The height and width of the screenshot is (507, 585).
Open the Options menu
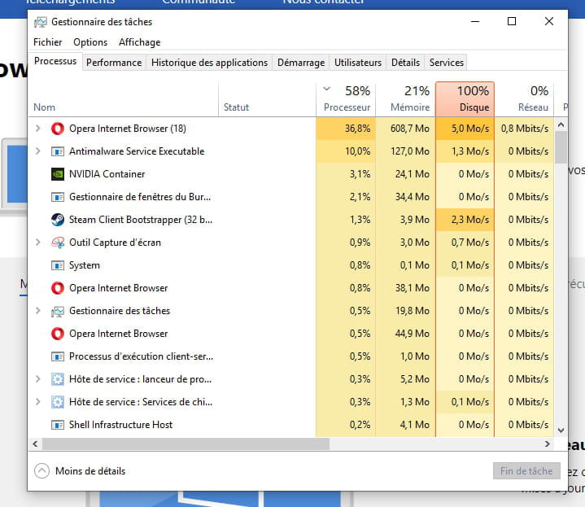(90, 42)
